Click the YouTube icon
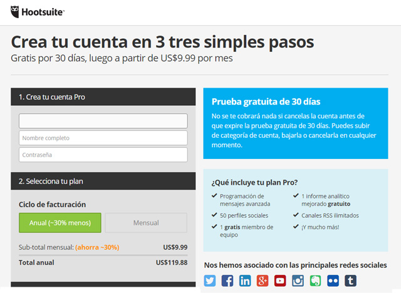 pyautogui.click(x=280, y=280)
